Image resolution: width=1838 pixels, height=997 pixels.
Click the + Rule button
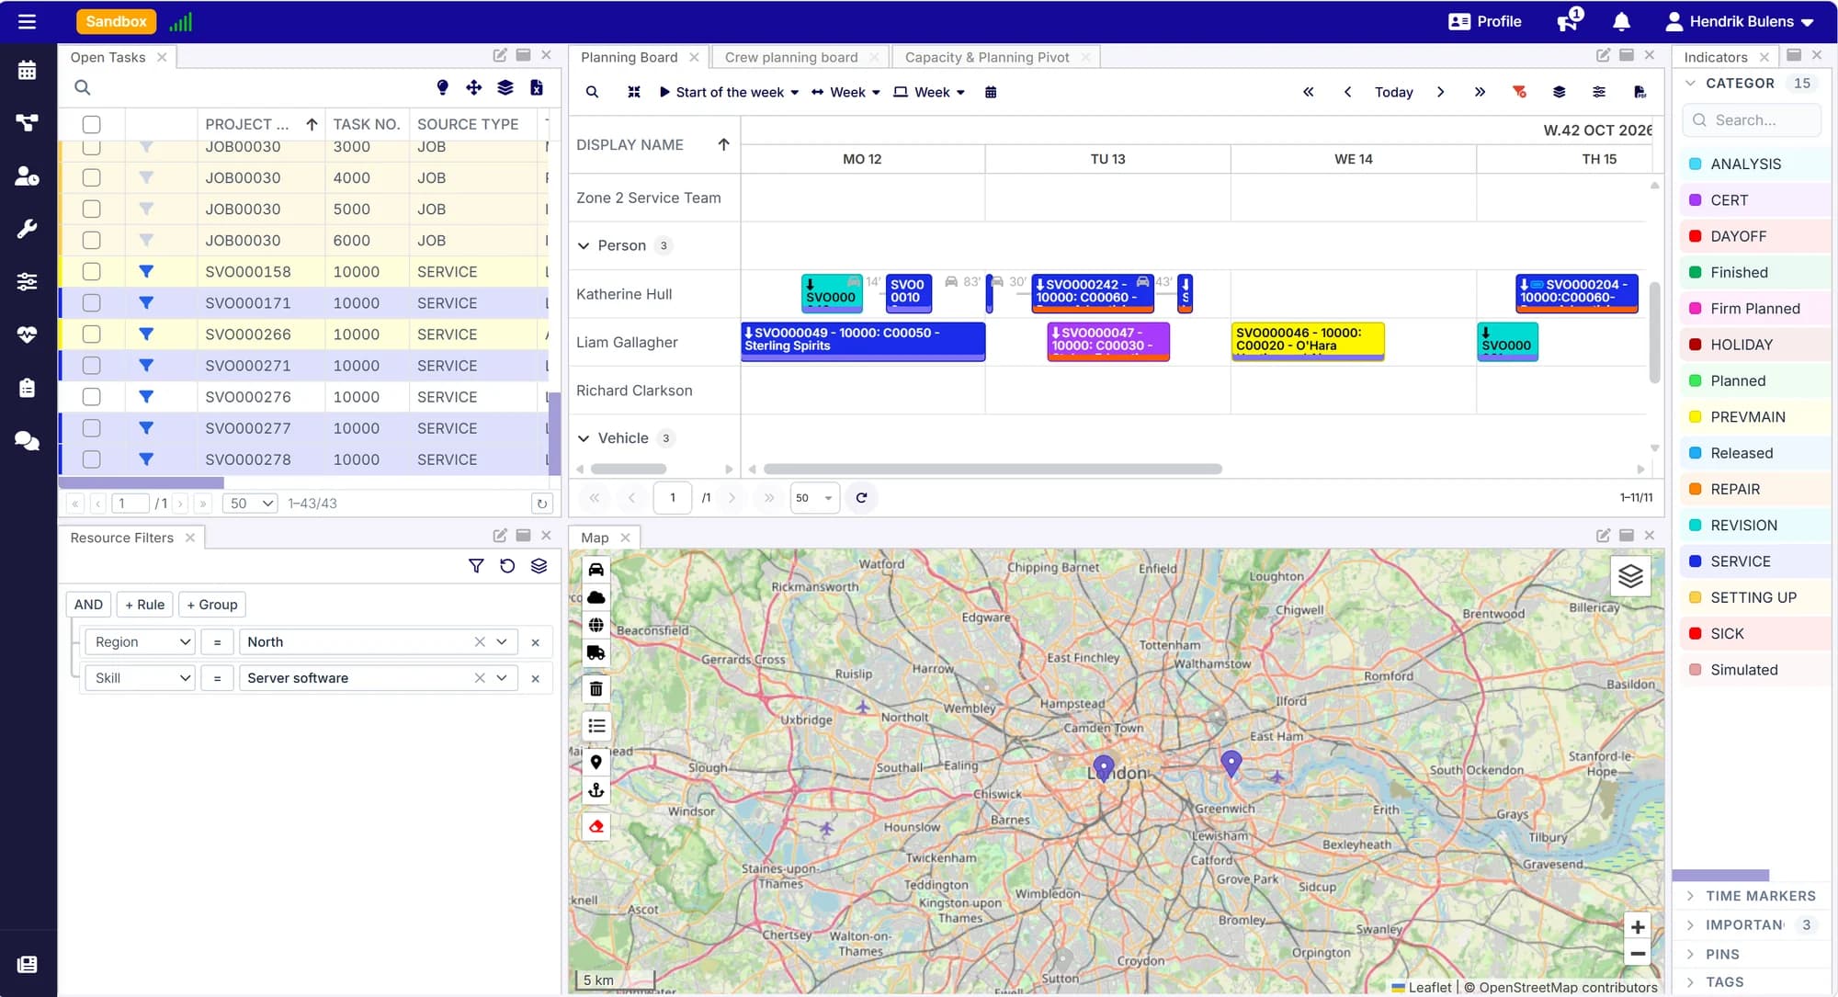[145, 605]
